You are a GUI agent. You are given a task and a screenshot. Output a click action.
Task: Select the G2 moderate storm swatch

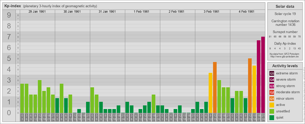click(x=272, y=92)
